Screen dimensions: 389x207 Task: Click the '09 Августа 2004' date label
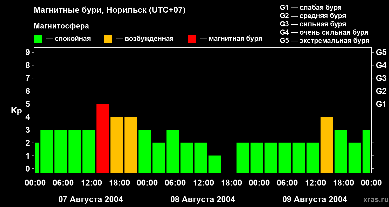coord(315,199)
